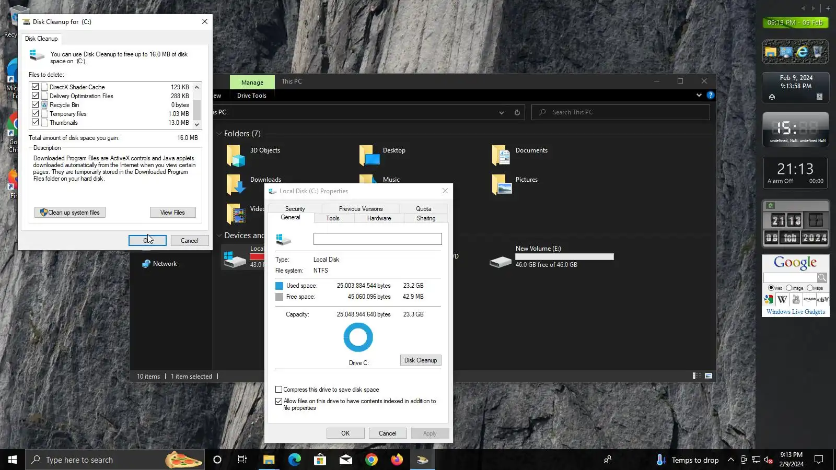Click Disk Cleanup button in Properties
This screenshot has width=836, height=470.
(x=421, y=360)
